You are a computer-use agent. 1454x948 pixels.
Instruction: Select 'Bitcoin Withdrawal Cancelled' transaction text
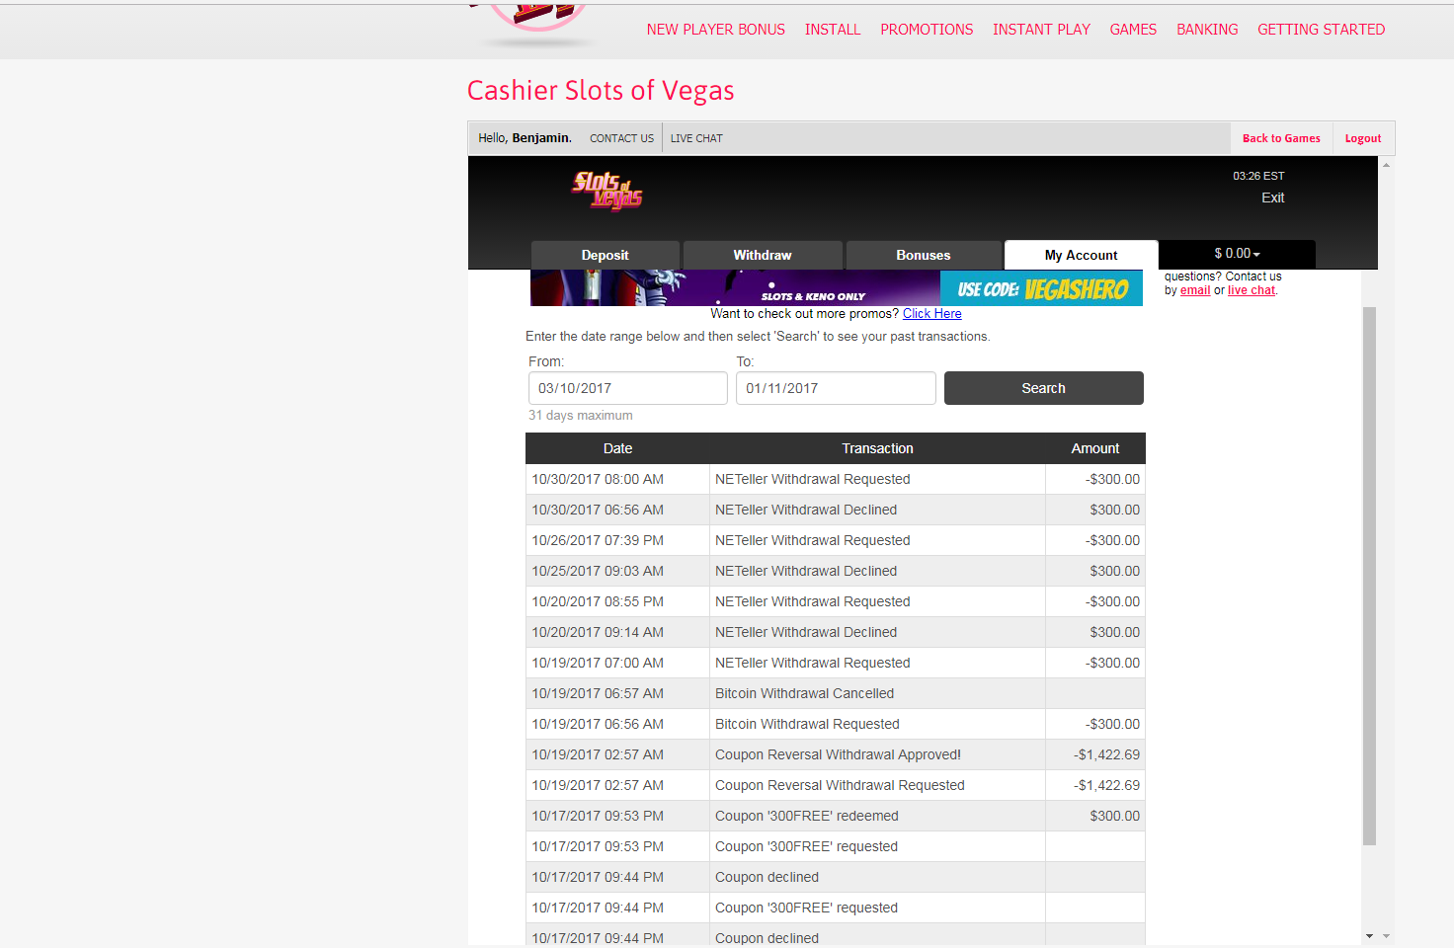tap(804, 693)
